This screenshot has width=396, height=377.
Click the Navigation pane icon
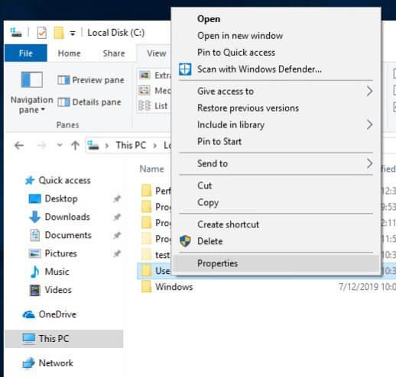click(x=31, y=79)
